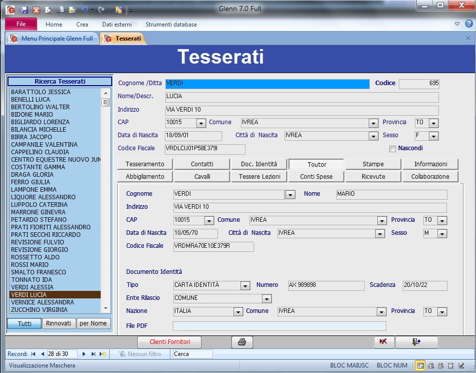Switch to Design view icon in status bar
The image size is (476, 373).
pos(461,365)
